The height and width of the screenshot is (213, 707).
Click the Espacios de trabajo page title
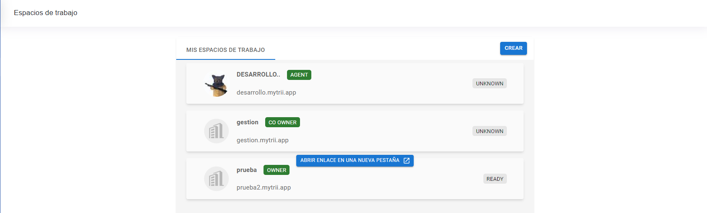pyautogui.click(x=45, y=13)
